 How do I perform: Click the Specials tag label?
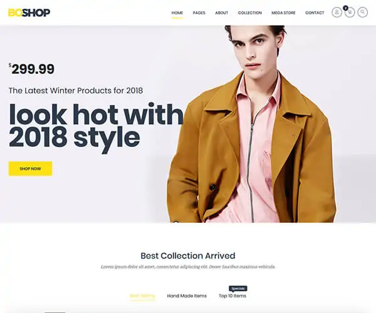pos(238,289)
